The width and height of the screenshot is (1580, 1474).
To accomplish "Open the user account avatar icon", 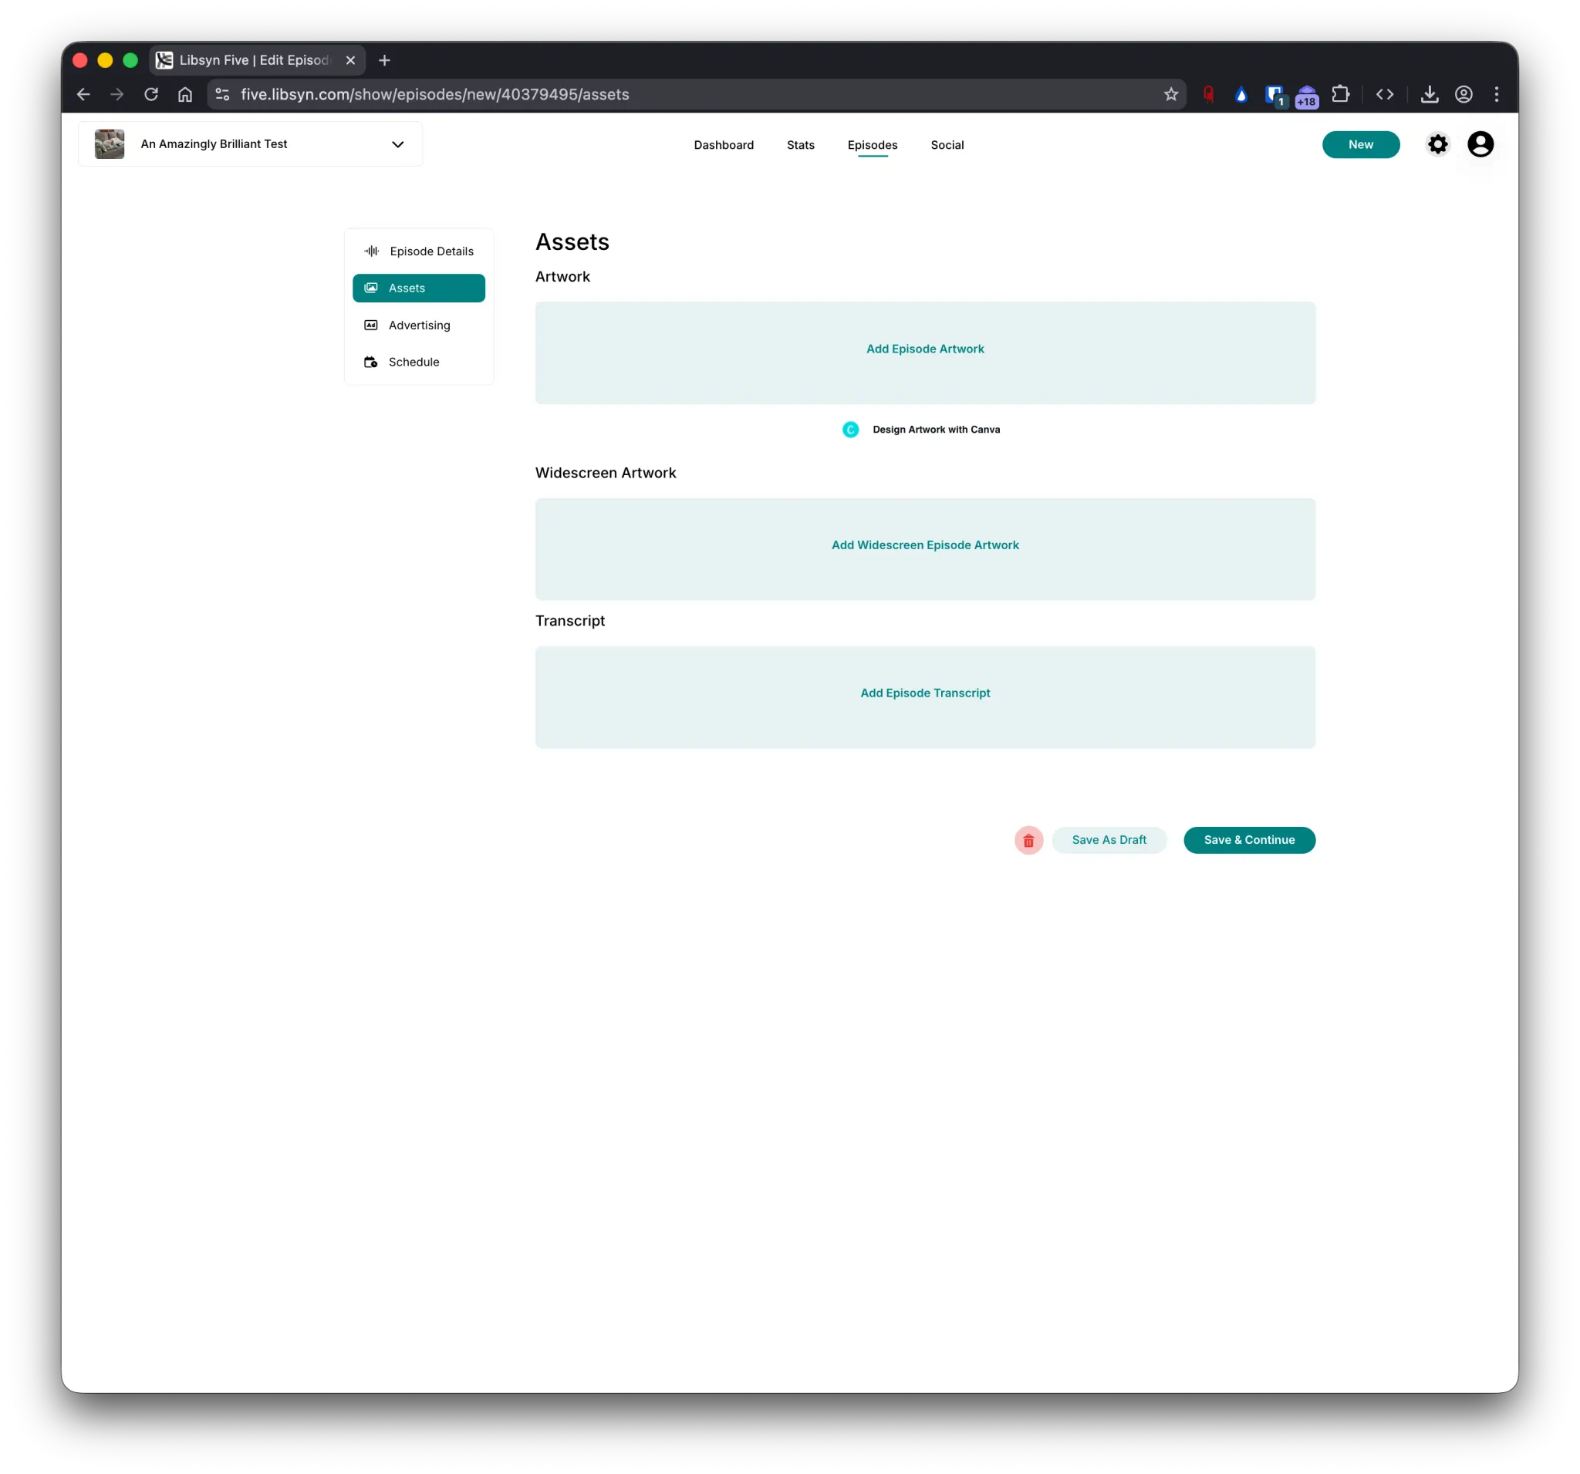I will coord(1480,143).
